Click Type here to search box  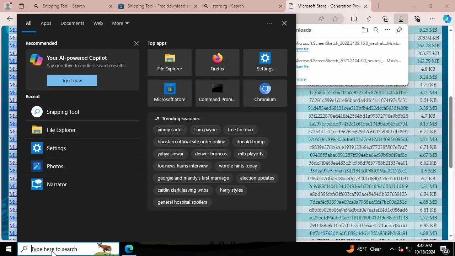(68, 249)
